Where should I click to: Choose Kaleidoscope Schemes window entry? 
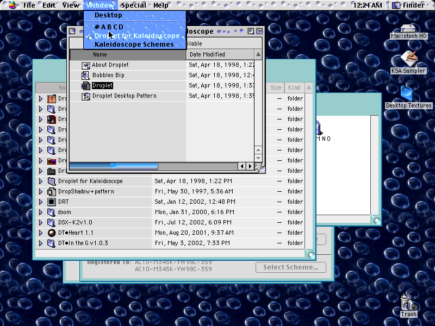point(135,45)
